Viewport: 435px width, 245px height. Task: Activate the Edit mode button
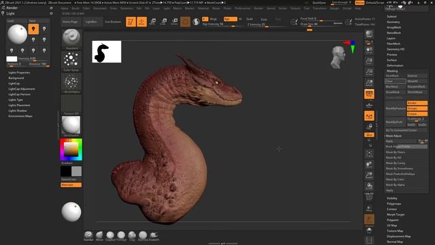pos(130,22)
